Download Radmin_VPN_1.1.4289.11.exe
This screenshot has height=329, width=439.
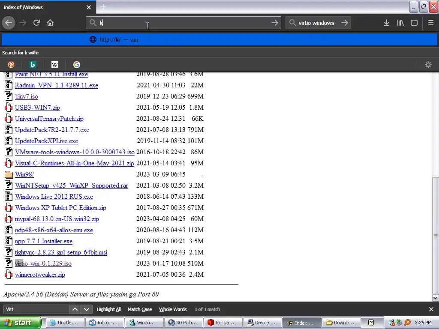(x=57, y=85)
